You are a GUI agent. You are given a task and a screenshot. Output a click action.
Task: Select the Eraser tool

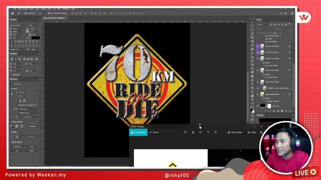(252, 64)
